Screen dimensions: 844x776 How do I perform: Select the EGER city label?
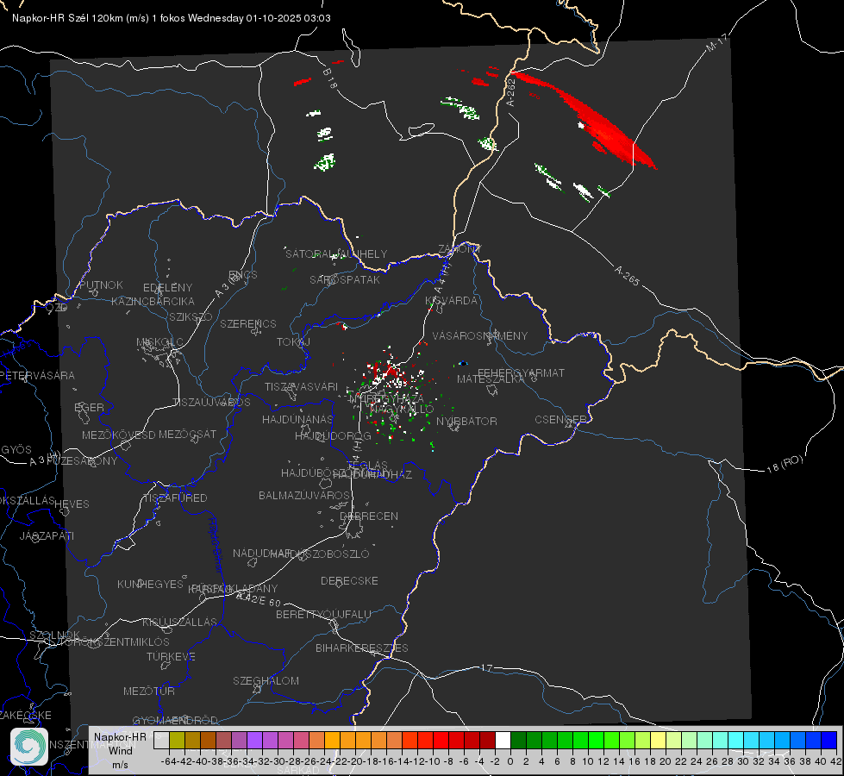[89, 408]
